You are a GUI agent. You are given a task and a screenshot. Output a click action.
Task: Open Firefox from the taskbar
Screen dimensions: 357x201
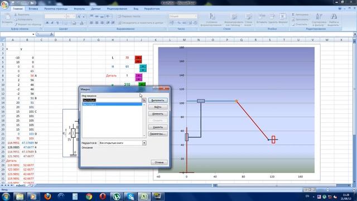tap(47, 197)
